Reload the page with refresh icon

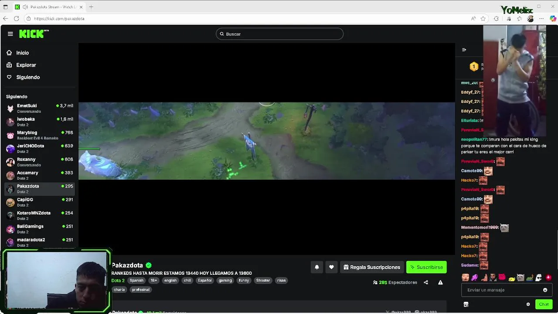click(16, 19)
